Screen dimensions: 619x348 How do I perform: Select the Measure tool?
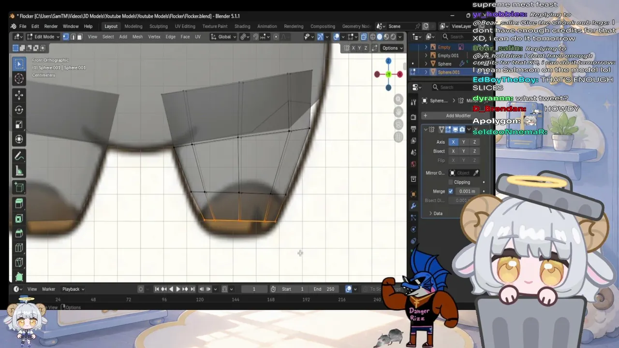tap(19, 171)
